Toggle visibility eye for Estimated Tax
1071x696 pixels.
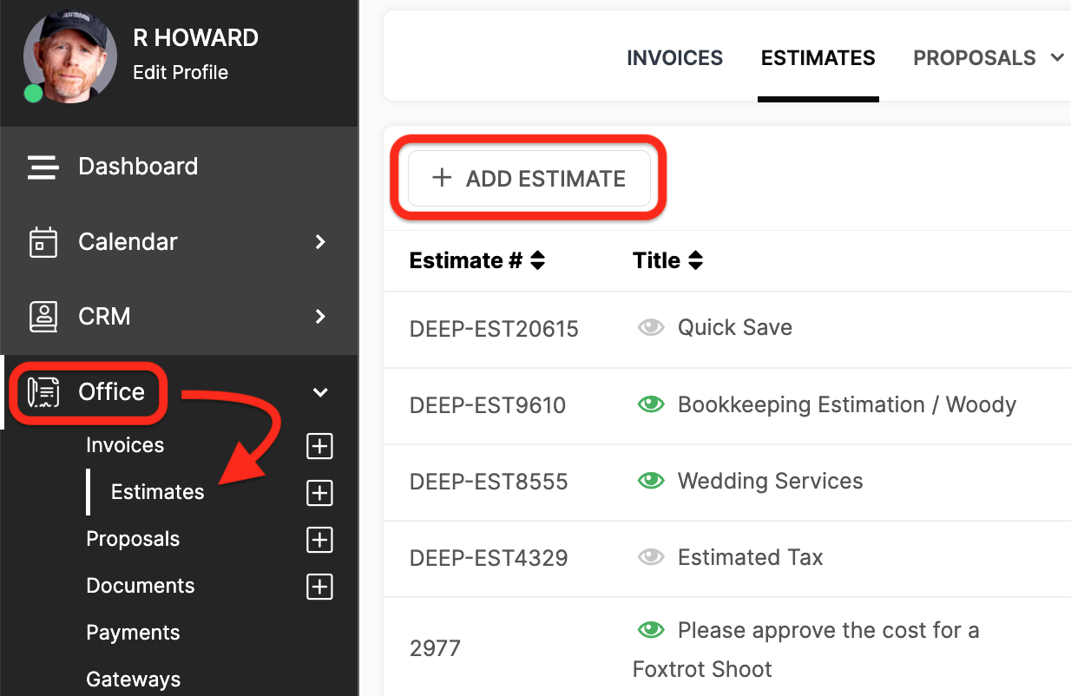pyautogui.click(x=651, y=557)
